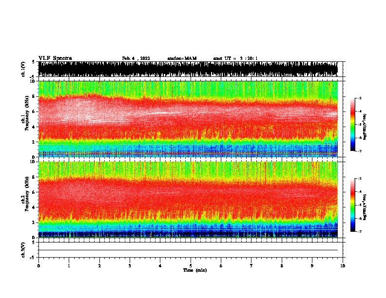Image resolution: width=386 pixels, height=298 pixels.
Task: Click the "VLF Spectra" plot title
Action: click(55, 58)
